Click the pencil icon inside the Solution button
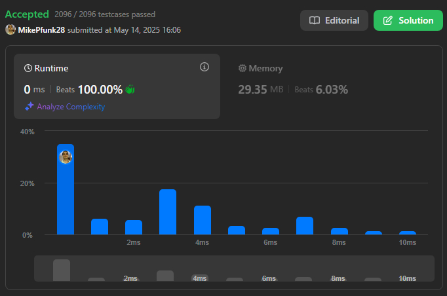 (x=388, y=20)
